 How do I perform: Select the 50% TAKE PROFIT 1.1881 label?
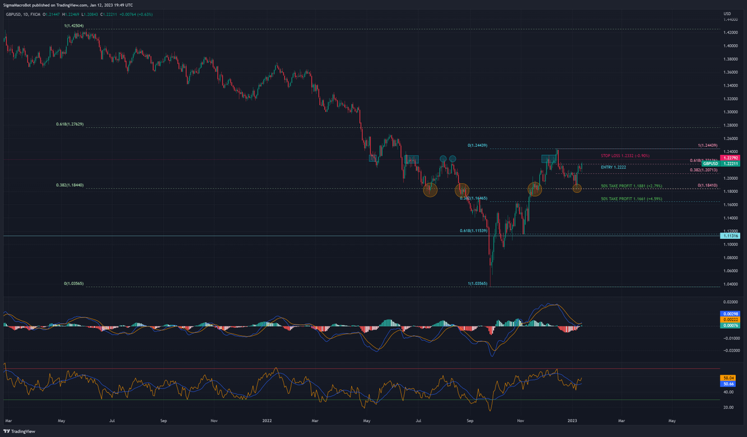631,186
